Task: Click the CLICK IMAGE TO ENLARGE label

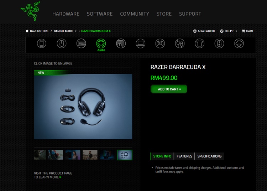Action: tap(53, 63)
